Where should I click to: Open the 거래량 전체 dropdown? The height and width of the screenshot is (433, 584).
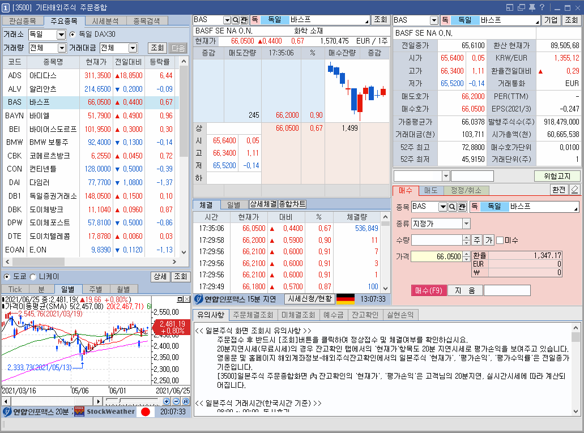62,48
